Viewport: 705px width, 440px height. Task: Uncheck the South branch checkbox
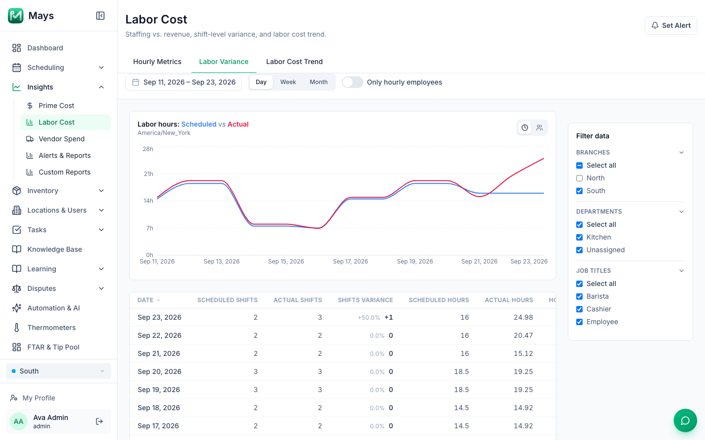(580, 191)
